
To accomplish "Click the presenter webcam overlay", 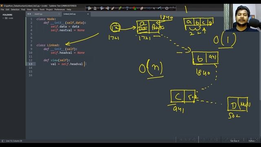I will pyautogui.click(x=242, y=18).
